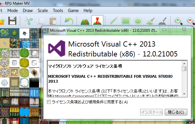Image resolution: width=195 pixels, height=124 pixels.
Task: Click license text scrollbar up arrow
Action: pos(184,64)
